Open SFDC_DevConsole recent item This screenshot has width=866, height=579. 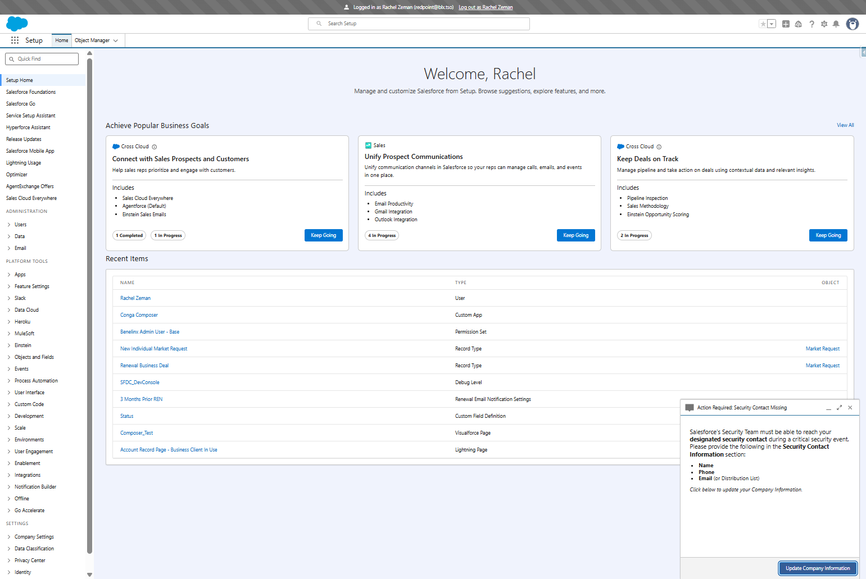click(140, 382)
